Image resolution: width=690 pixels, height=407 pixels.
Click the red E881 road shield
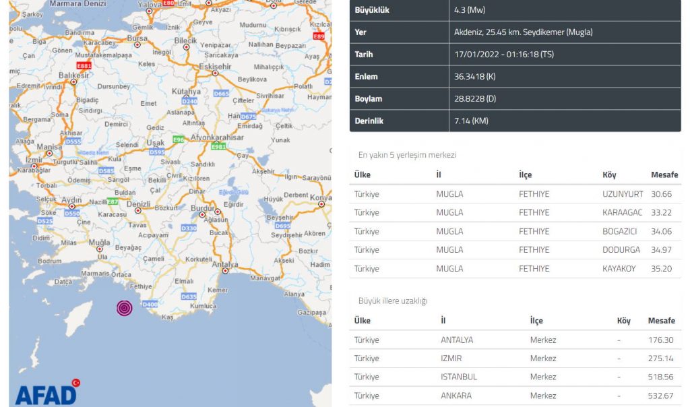(x=85, y=66)
